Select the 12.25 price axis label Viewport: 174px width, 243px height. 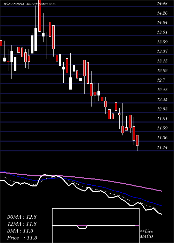(162, 100)
